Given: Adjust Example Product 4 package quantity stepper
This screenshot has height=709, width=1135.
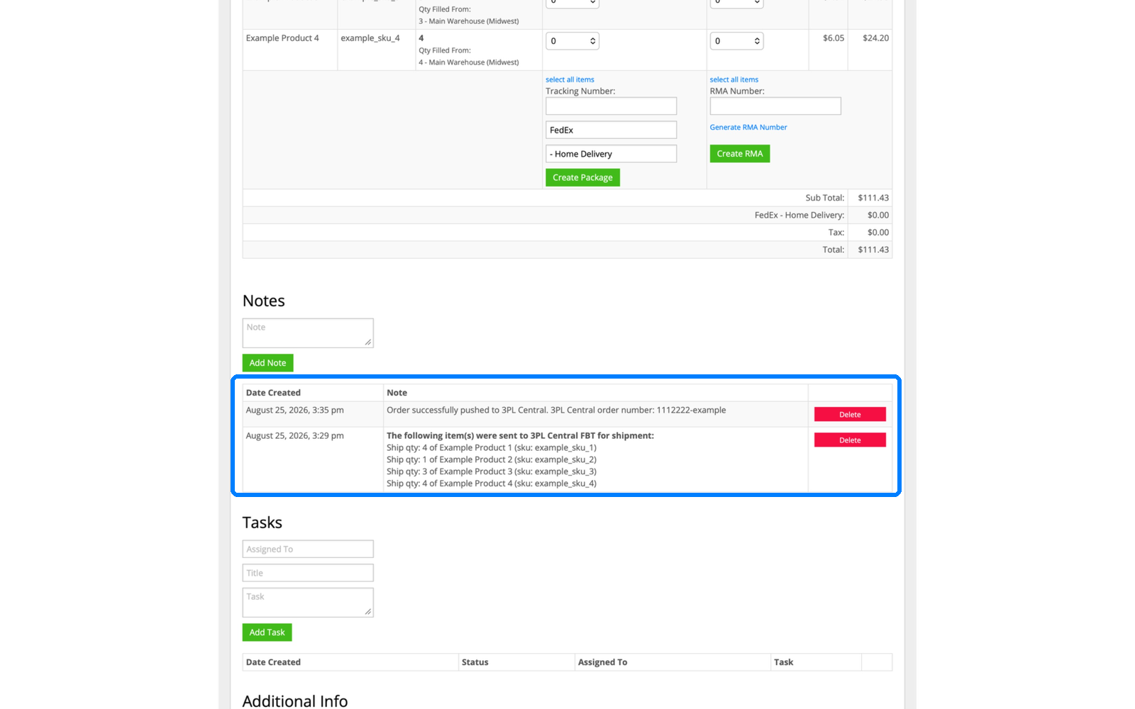Looking at the screenshot, I should [x=572, y=41].
